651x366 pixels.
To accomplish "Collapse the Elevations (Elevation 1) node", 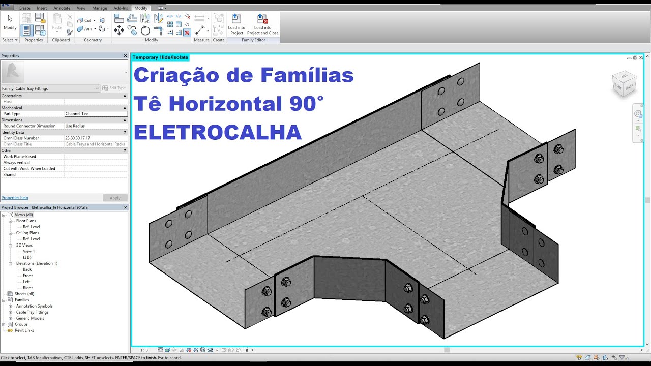I will (11, 263).
